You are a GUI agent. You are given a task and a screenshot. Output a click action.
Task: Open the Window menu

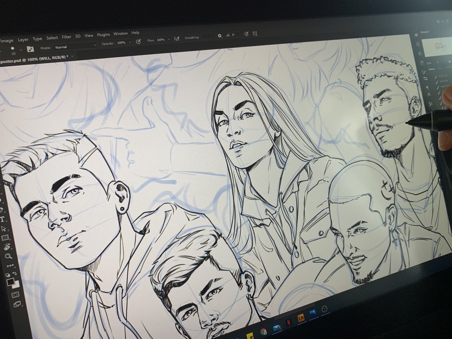pos(121,34)
